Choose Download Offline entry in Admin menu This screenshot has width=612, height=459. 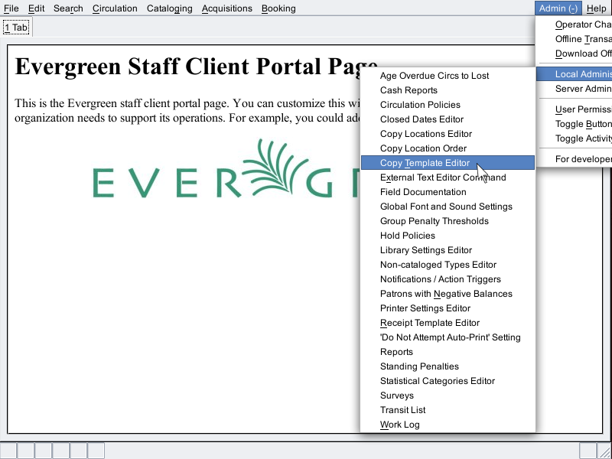pyautogui.click(x=575, y=54)
